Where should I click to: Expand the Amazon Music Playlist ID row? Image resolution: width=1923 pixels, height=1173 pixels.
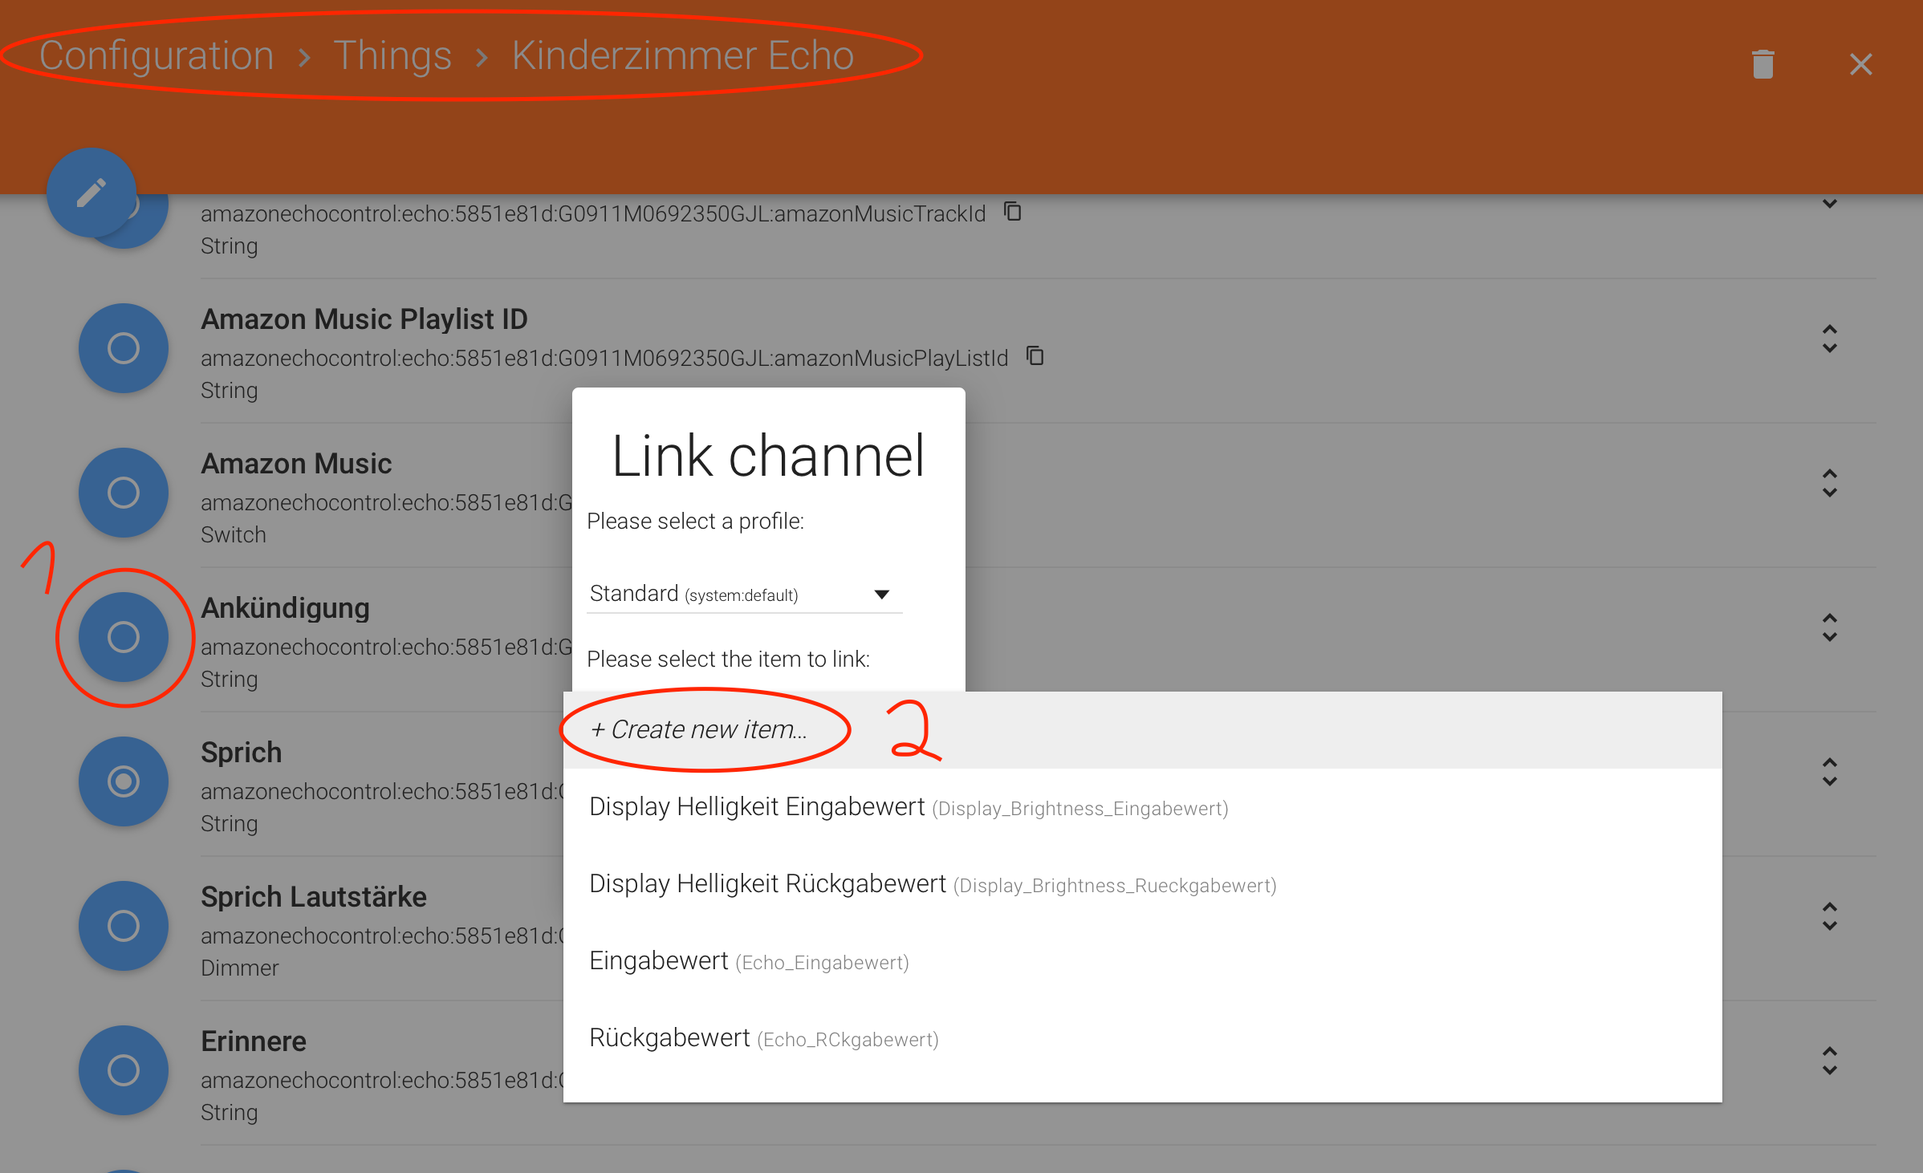pos(1829,339)
